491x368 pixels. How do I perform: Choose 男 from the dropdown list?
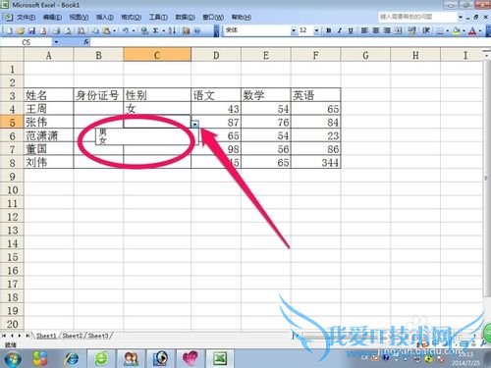tap(146, 131)
